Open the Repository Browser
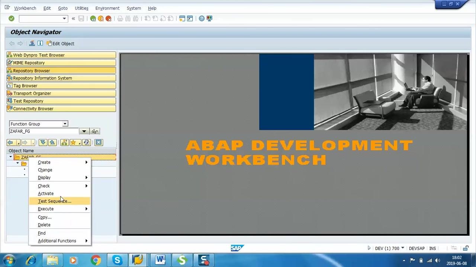 click(61, 70)
